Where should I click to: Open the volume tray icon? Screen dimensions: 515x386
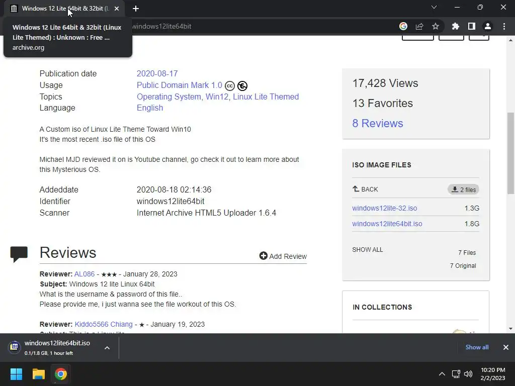[468, 374]
